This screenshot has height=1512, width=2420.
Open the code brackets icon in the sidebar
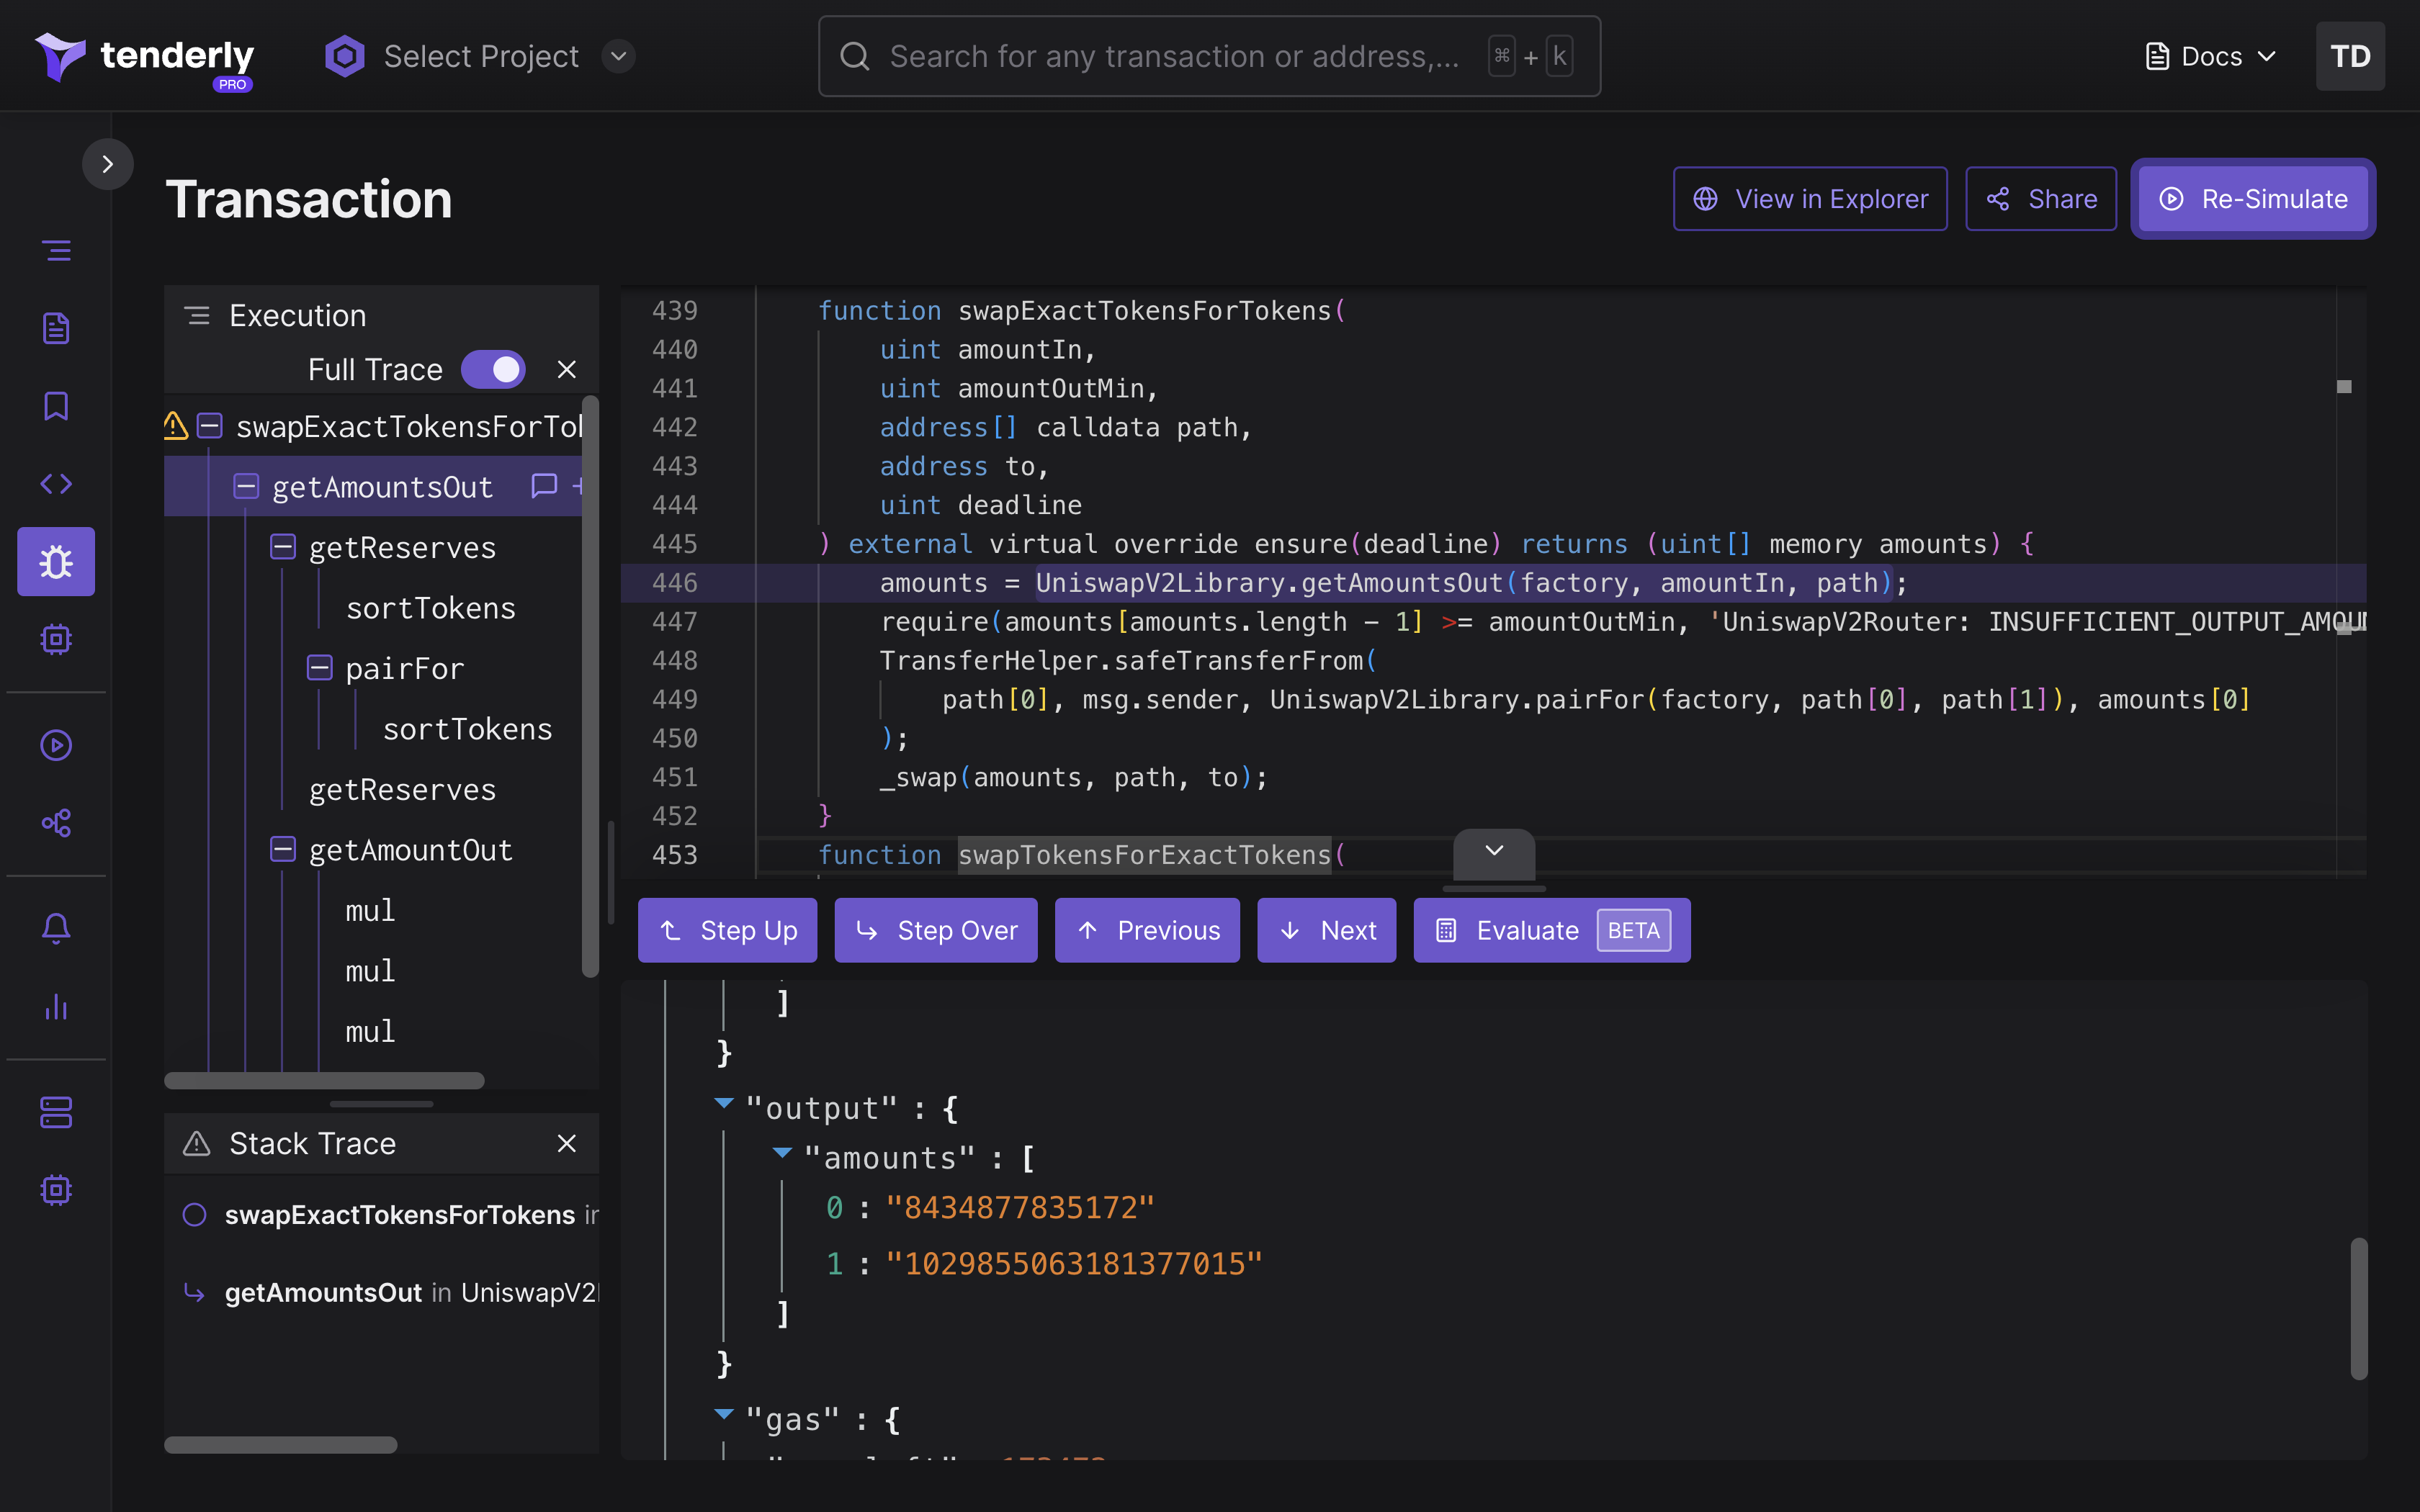point(57,484)
